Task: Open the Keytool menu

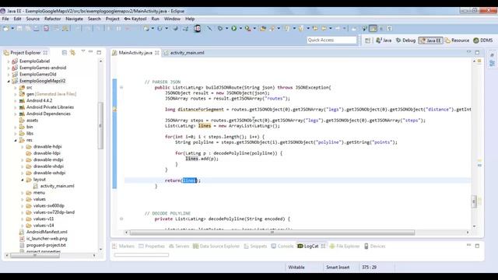Action: (135, 19)
